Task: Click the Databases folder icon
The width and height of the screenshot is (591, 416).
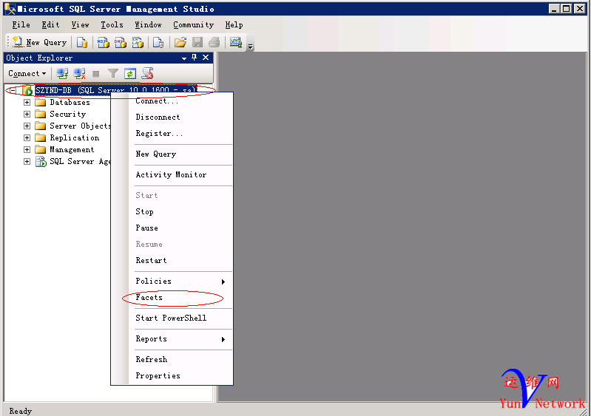Action: 41,103
